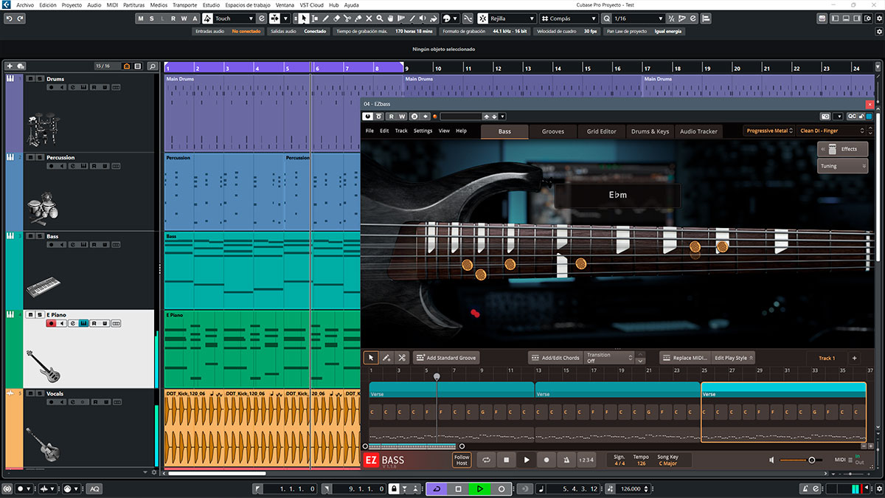Start playback in EZbass transport

pos(527,460)
